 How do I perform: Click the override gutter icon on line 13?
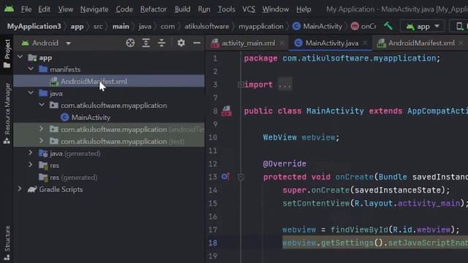click(x=226, y=177)
